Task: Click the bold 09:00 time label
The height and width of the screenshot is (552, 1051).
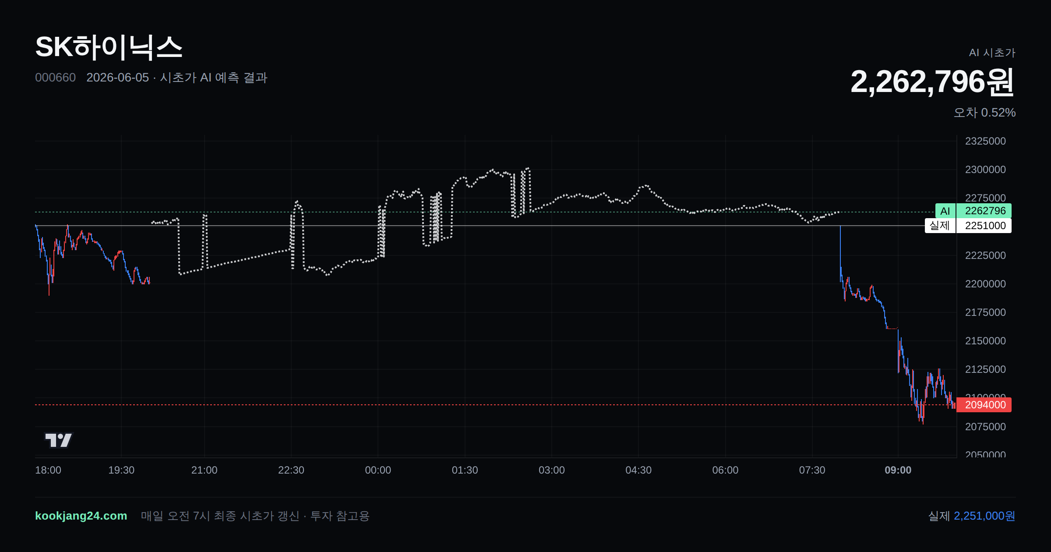Action: [x=898, y=470]
